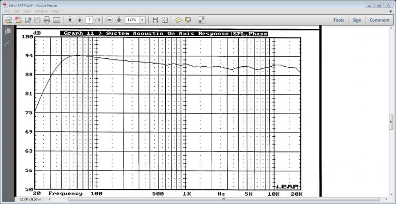The image size is (396, 204).
Task: Click the 1K frequency axis label
Action: pos(186,193)
